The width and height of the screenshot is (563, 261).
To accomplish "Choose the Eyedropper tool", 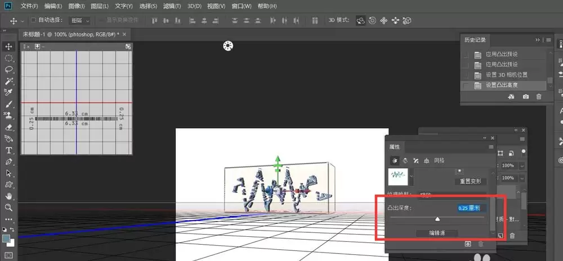I will coord(8,92).
